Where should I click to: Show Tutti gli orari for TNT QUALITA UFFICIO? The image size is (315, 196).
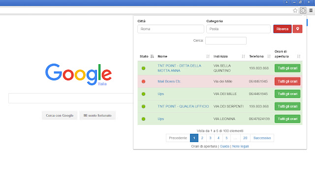point(287,106)
